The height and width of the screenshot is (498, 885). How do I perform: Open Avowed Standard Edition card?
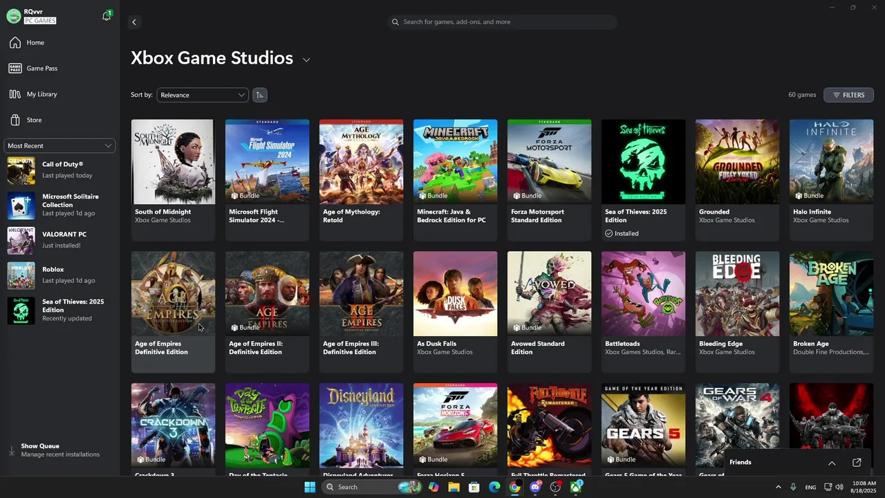(x=549, y=312)
